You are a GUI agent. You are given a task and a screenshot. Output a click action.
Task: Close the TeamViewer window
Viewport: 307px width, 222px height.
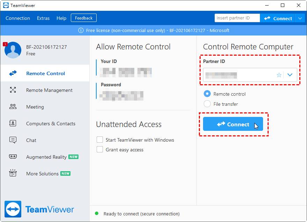(299, 5)
